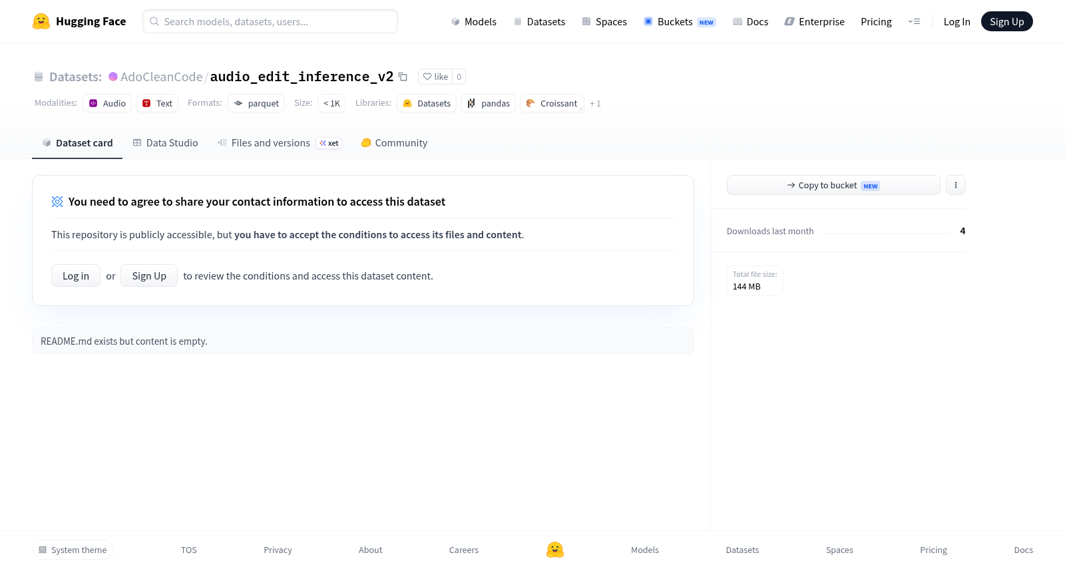The image size is (1065, 573).
Task: Open Models in the top navigation
Action: pyautogui.click(x=473, y=21)
